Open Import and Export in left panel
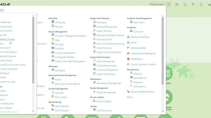 [x=9, y=69]
